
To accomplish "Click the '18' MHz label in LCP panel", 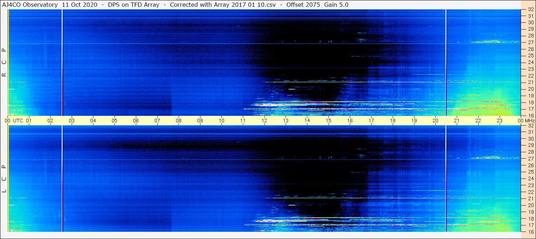I will (x=530, y=218).
